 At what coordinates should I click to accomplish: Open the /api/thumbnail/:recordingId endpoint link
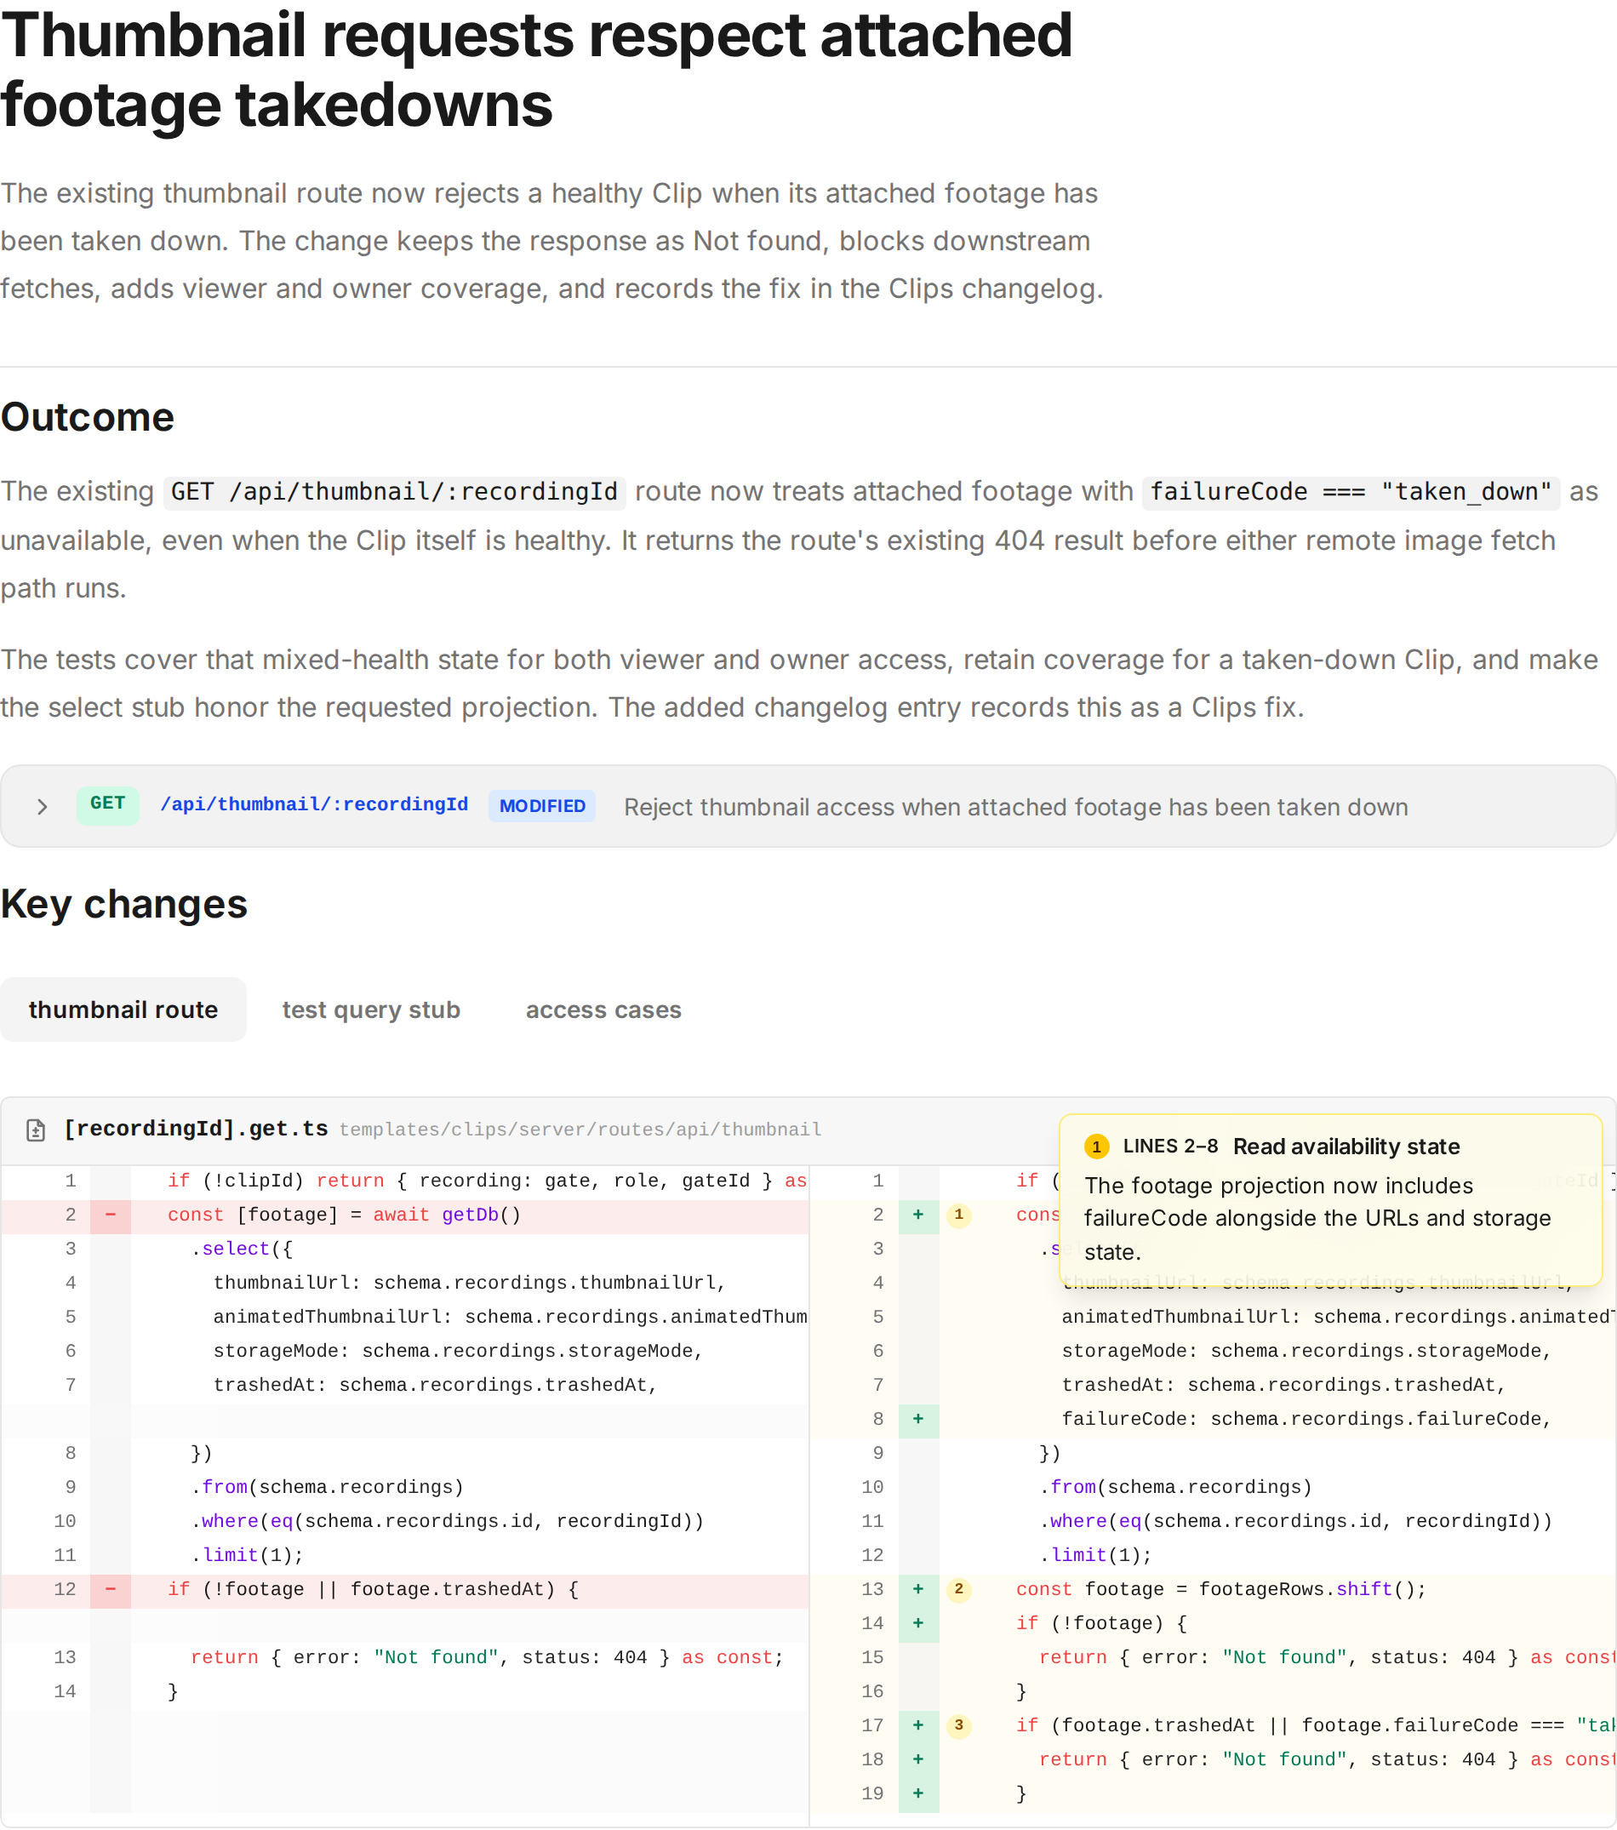pos(313,805)
